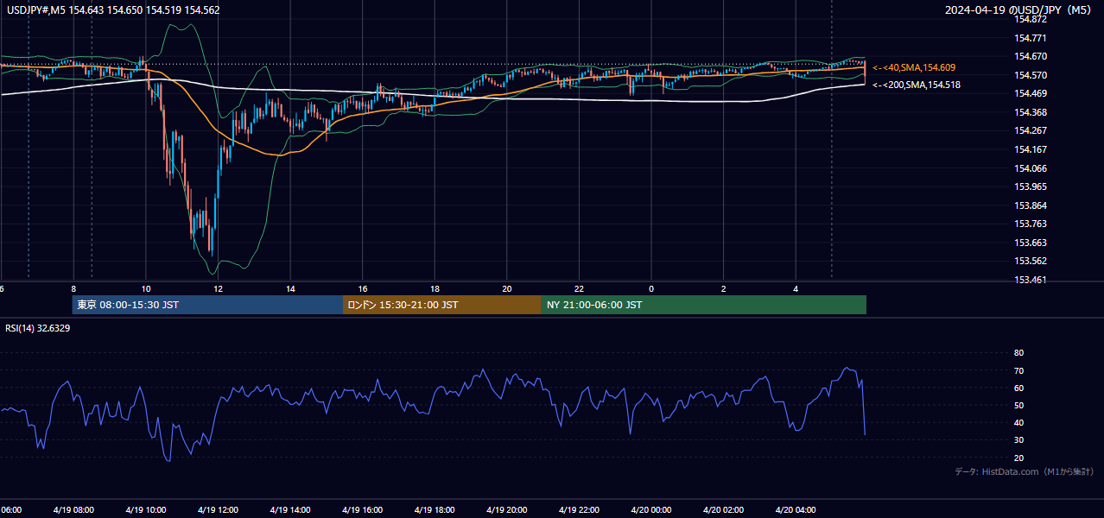1104x518 pixels.
Task: Click RSI scale value 50
Action: (x=1018, y=405)
